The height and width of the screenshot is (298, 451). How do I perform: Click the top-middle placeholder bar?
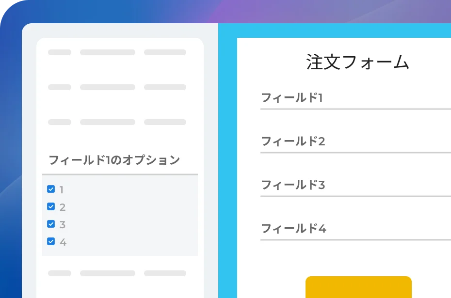tap(108, 52)
